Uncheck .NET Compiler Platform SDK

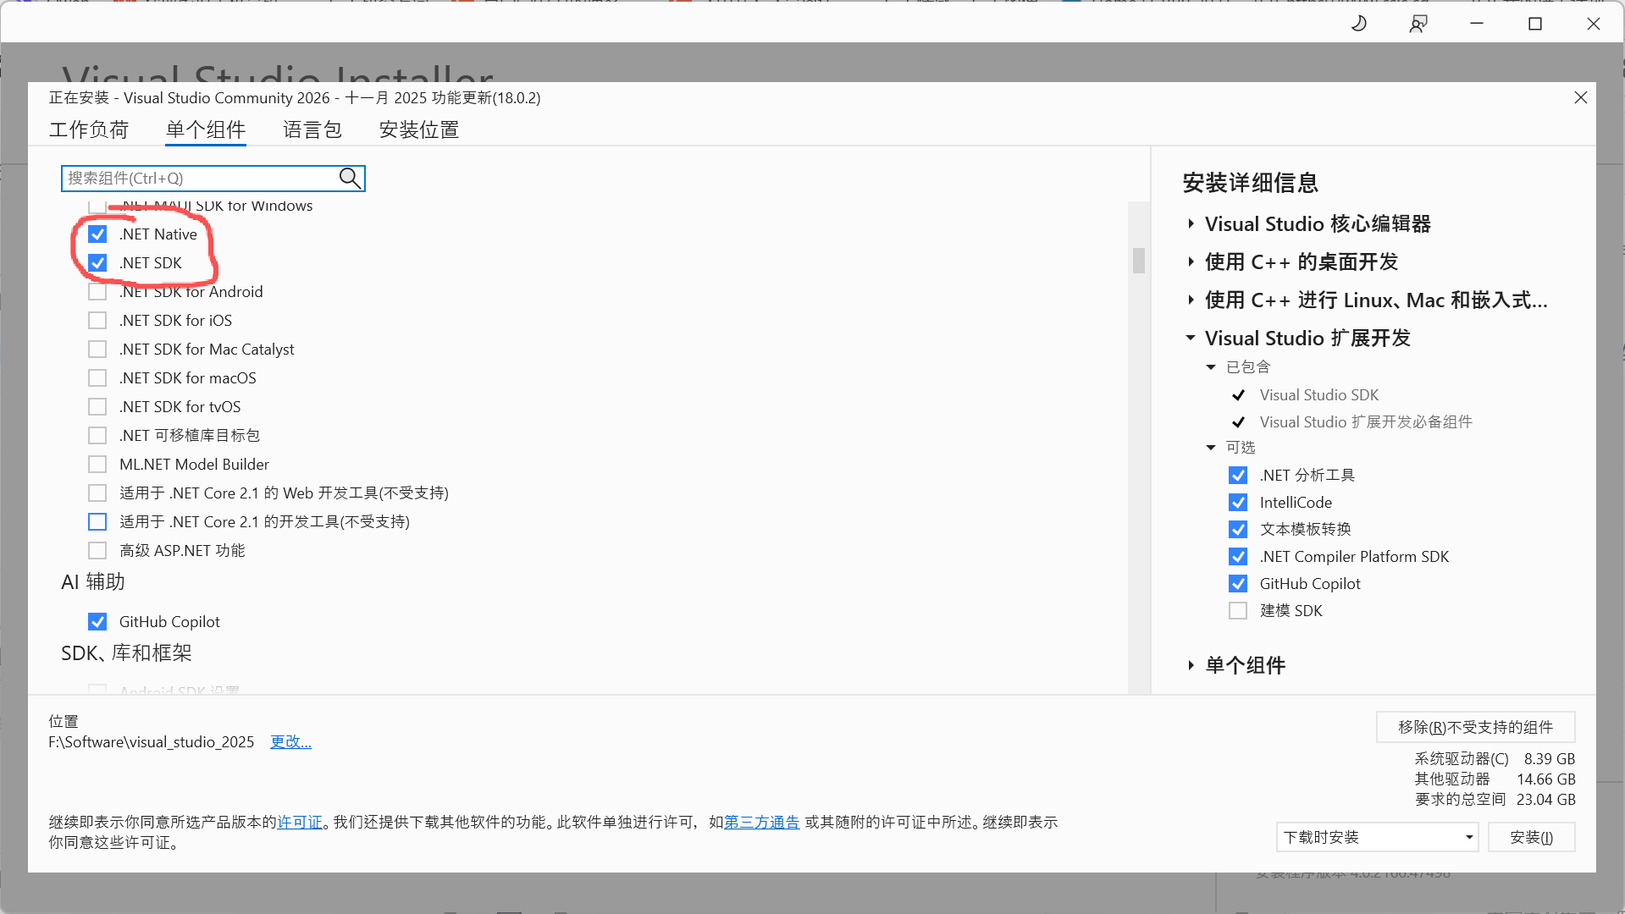coord(1238,557)
